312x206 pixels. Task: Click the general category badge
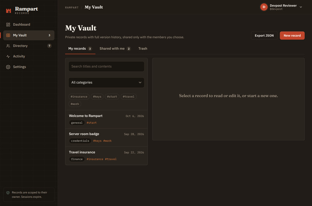[77, 123]
